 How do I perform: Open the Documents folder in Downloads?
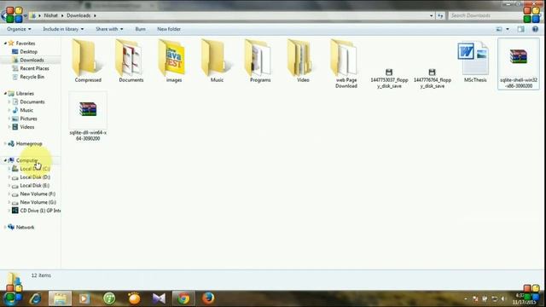click(x=131, y=61)
